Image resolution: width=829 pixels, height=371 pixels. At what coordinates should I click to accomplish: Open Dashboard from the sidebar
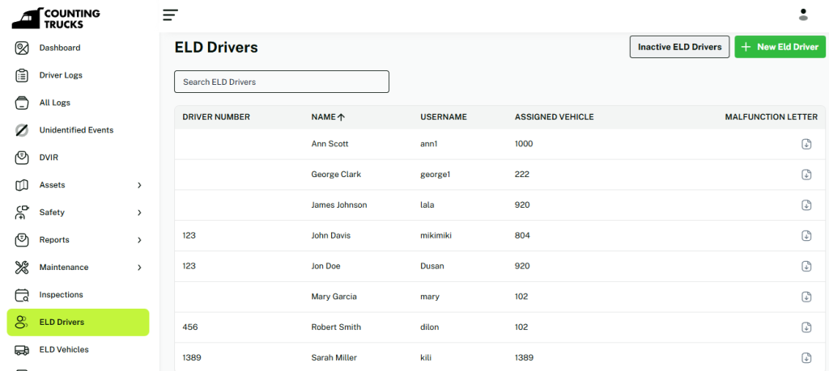(x=60, y=48)
